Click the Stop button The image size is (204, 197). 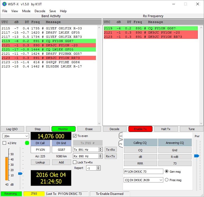pos(38,129)
